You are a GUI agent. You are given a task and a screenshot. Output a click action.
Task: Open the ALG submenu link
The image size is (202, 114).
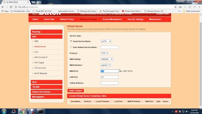coord(36,52)
